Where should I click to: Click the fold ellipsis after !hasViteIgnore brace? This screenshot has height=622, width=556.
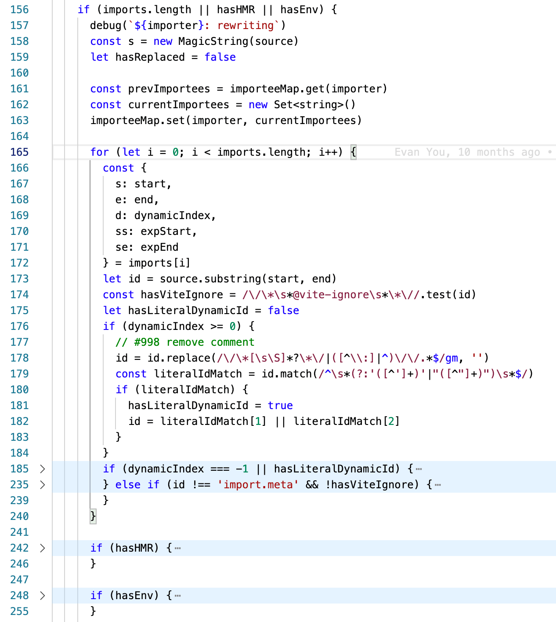(437, 485)
